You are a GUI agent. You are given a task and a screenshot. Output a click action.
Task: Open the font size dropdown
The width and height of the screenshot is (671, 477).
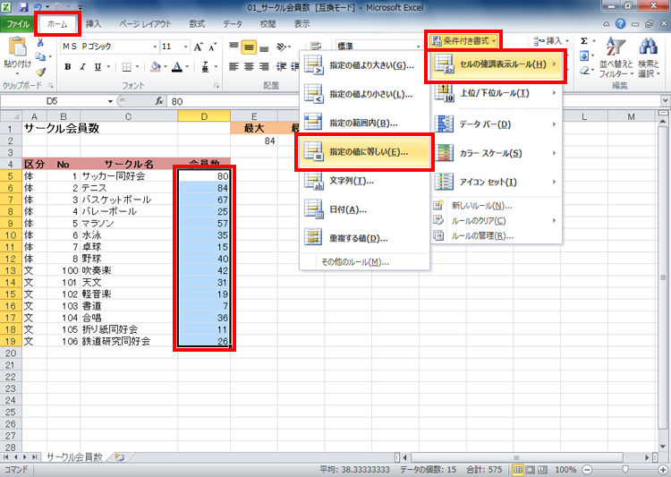pos(186,47)
